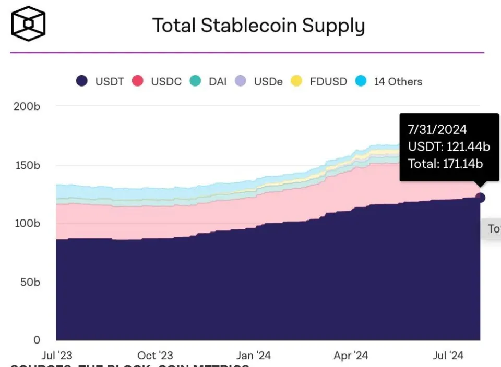Click the 14 Others cyan legend dot
501x367 pixels.
(x=361, y=81)
